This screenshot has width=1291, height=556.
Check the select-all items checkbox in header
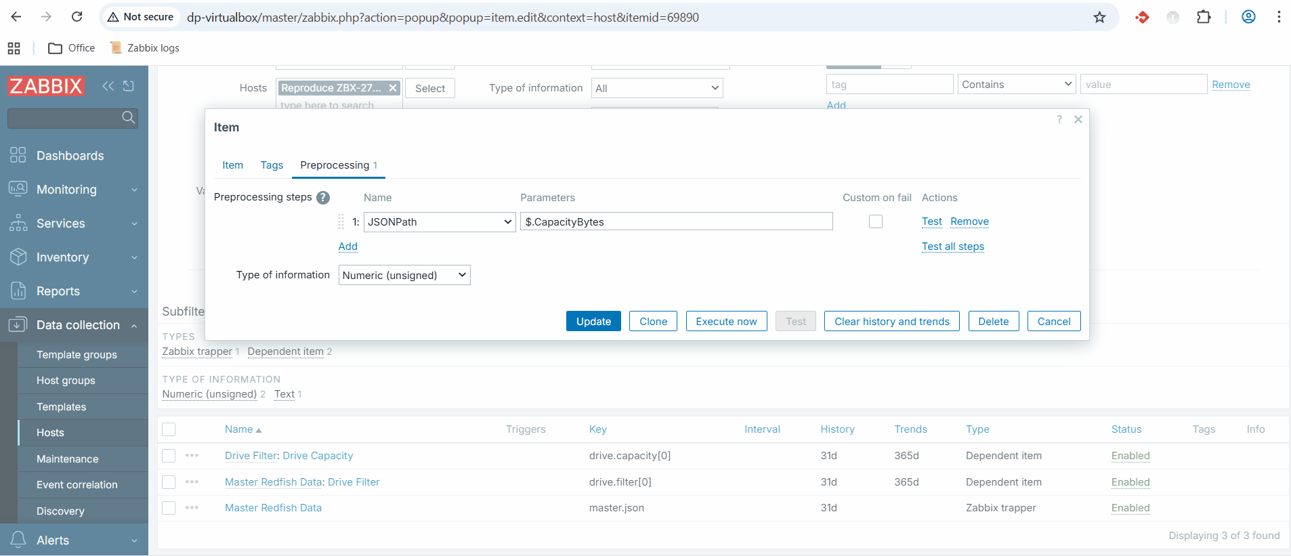[x=169, y=429]
